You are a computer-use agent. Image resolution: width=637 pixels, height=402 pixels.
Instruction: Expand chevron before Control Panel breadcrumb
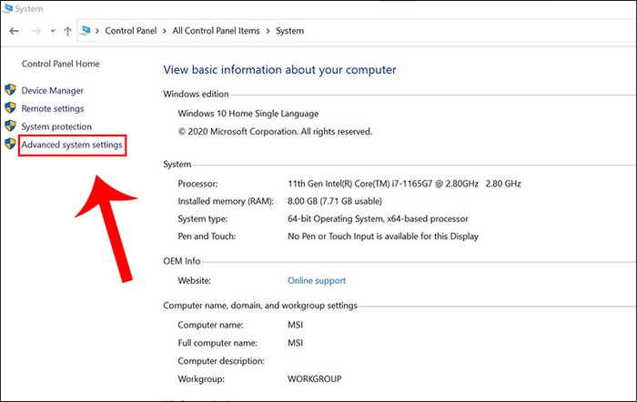(97, 31)
